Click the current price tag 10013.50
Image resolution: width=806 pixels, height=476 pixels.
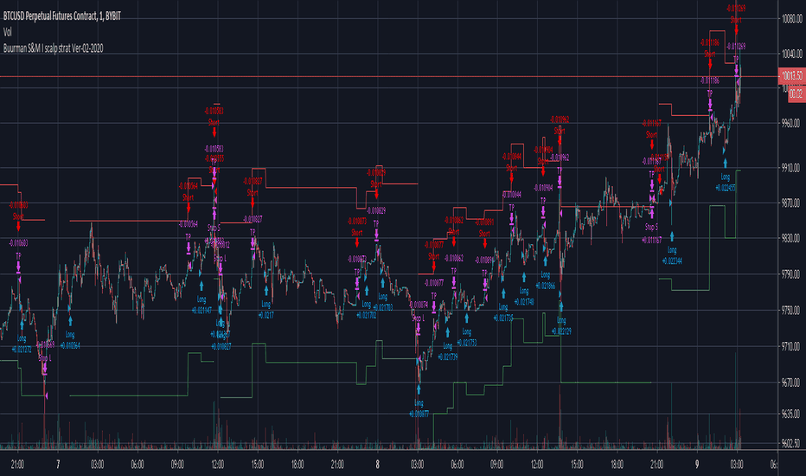[792, 76]
